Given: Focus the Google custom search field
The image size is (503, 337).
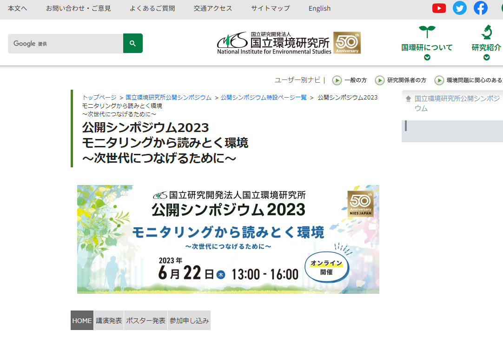Looking at the screenshot, I should pos(66,43).
